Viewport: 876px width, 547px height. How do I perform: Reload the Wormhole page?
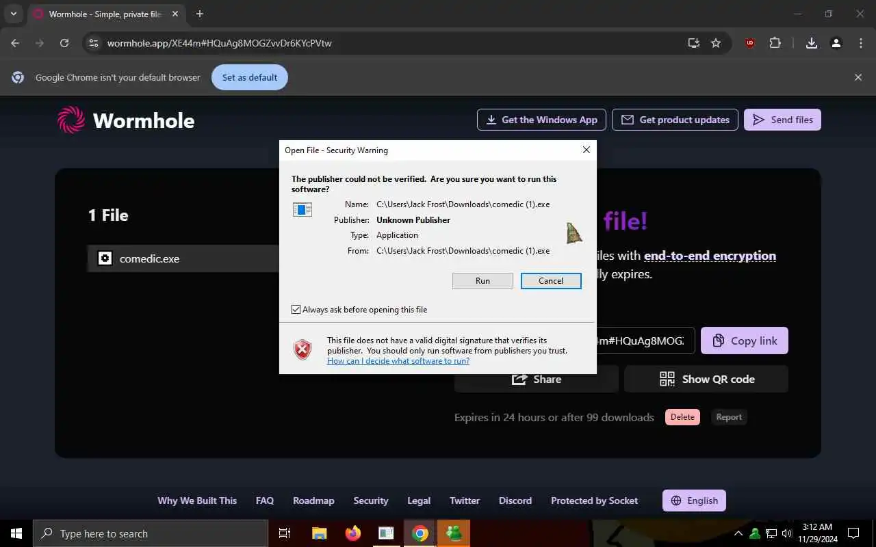point(64,43)
